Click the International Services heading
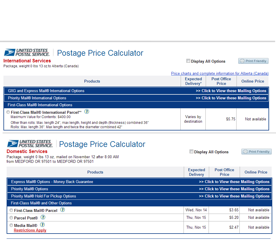The width and height of the screenshot is (276, 250). tap(27, 61)
